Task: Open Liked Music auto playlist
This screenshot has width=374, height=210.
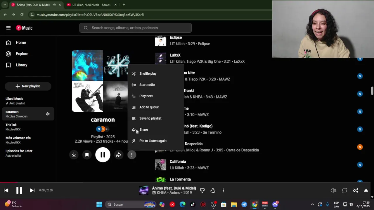Action: (x=28, y=101)
